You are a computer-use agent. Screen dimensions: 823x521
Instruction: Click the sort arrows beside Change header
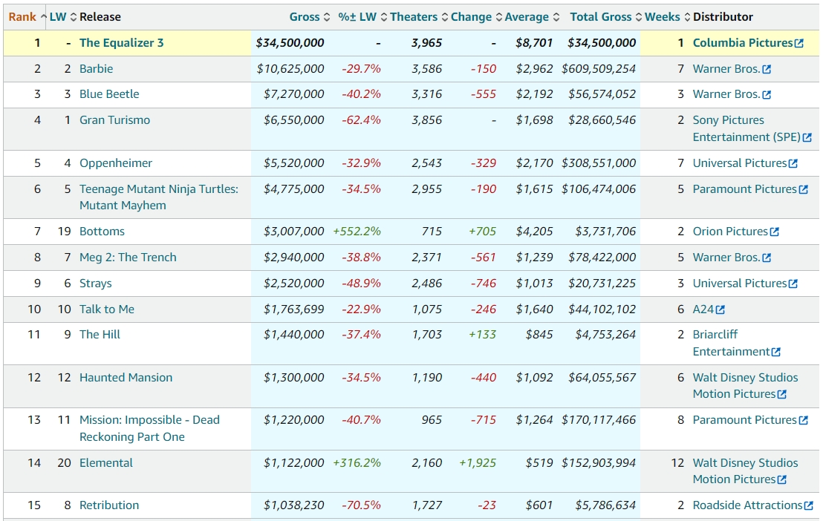click(499, 17)
